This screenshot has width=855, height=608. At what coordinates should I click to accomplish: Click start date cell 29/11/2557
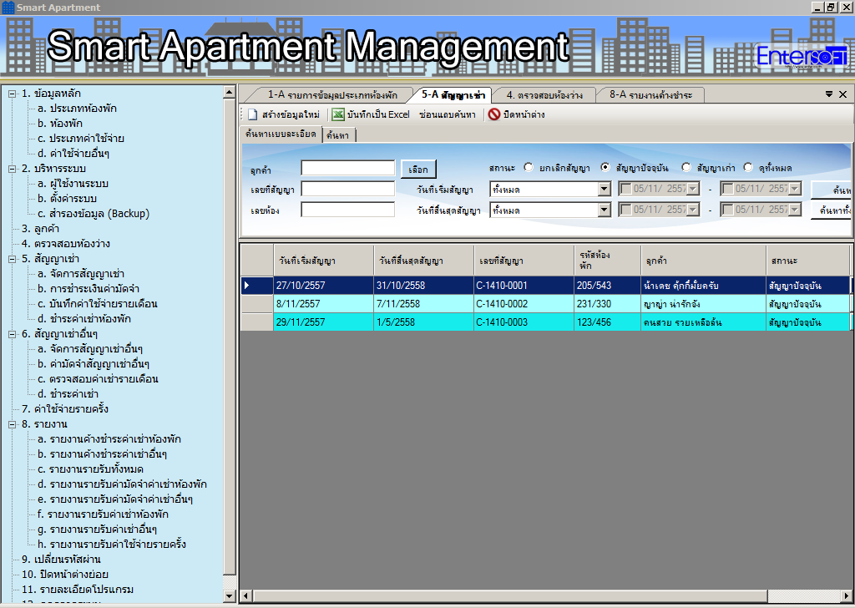coord(323,322)
